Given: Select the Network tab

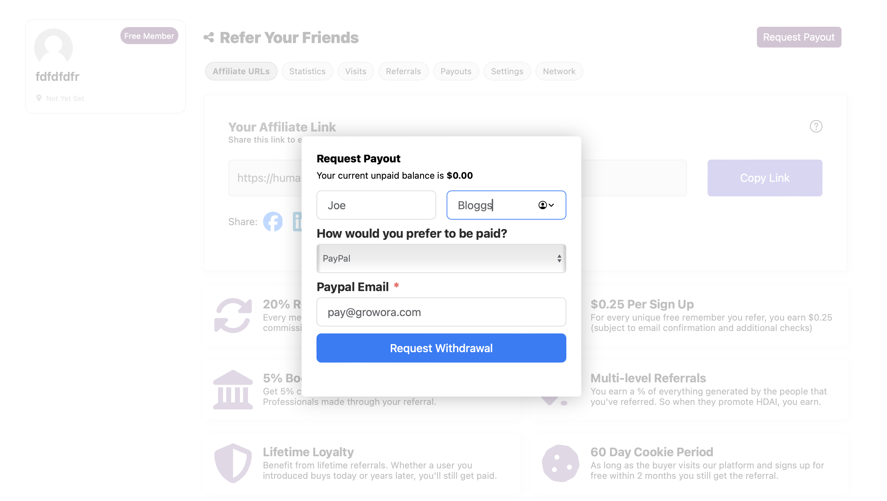Looking at the screenshot, I should pyautogui.click(x=559, y=71).
